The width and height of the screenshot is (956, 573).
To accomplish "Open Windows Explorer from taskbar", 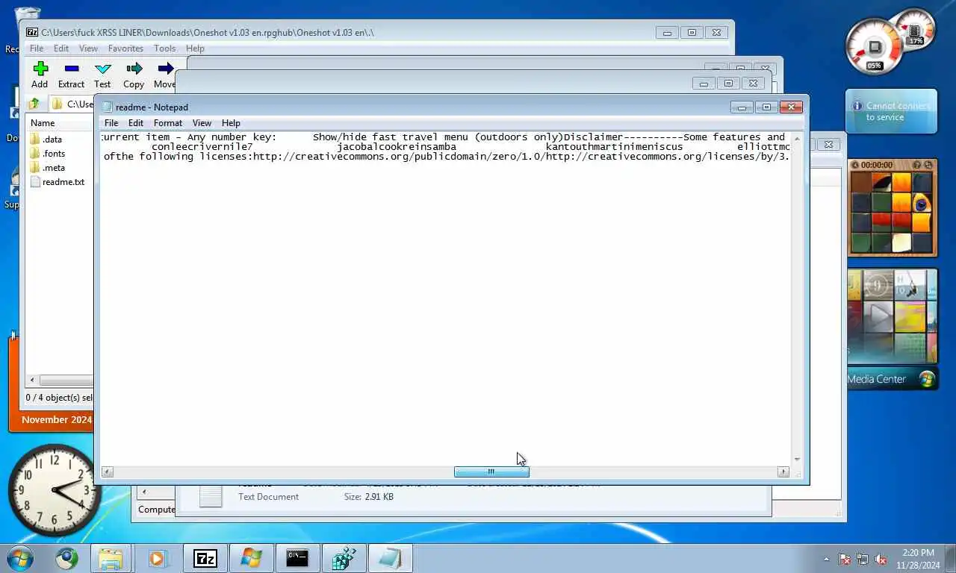I will point(111,558).
